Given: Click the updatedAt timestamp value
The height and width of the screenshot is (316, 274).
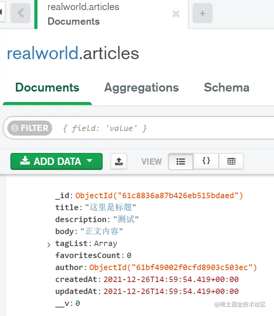Looking at the screenshot, I should pyautogui.click(x=171, y=291).
